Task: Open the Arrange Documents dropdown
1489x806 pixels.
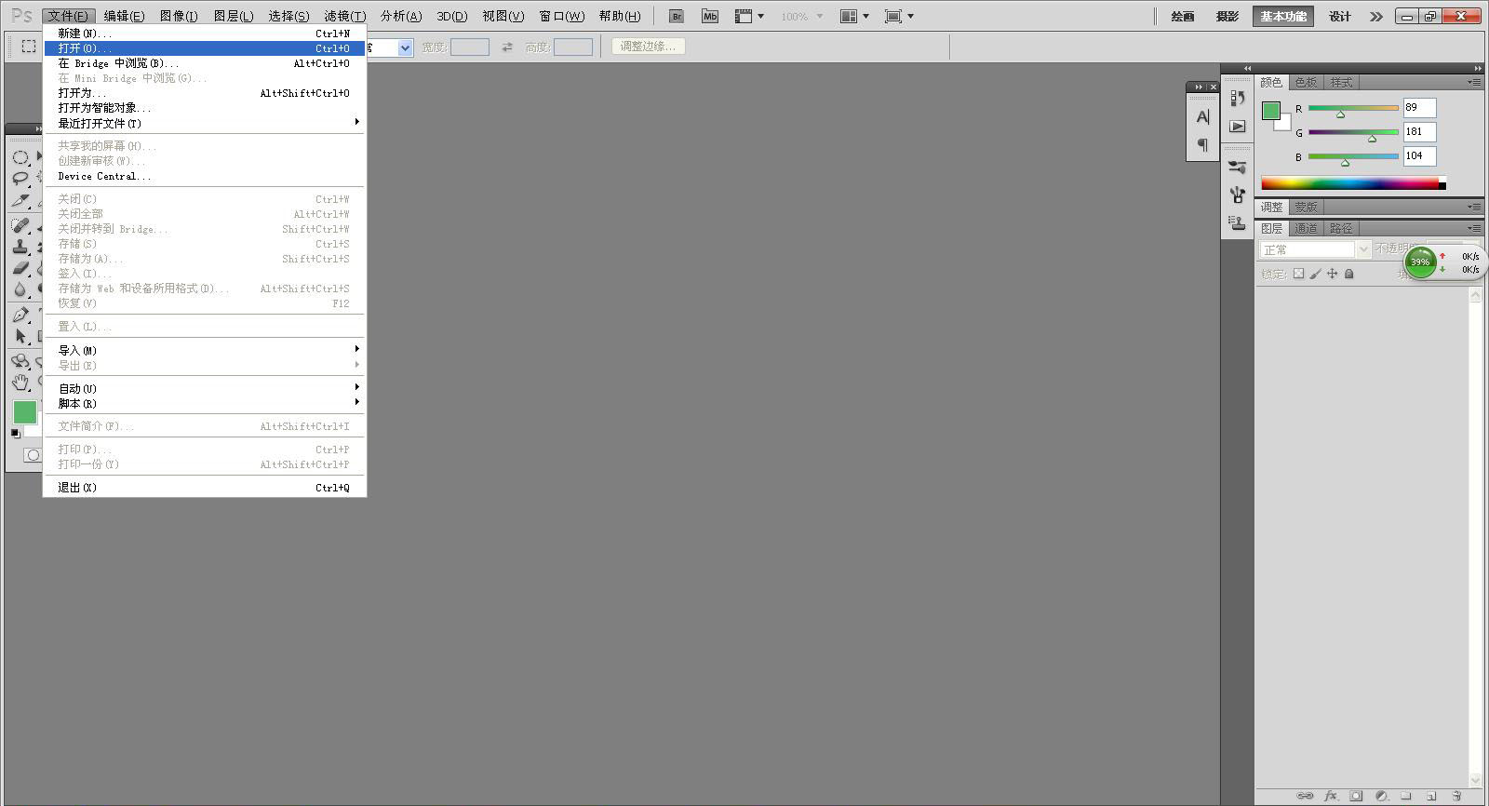Action: pyautogui.click(x=854, y=16)
